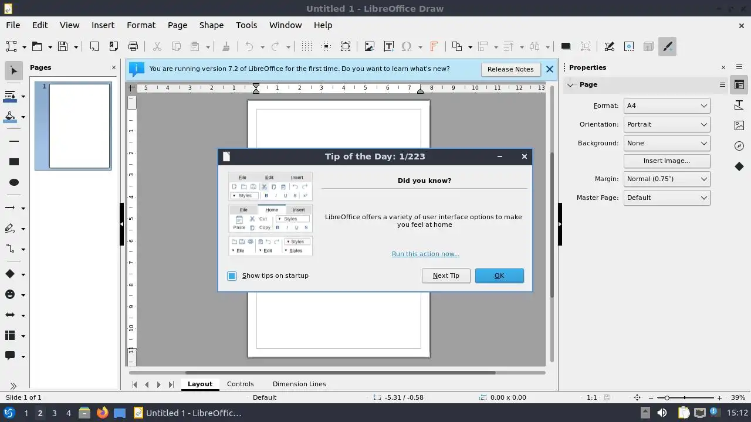
Task: Switch to the Controls layer tab
Action: coord(241,384)
